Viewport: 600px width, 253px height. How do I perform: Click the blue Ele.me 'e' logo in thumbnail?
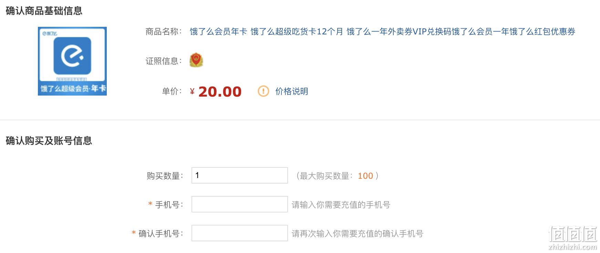click(72, 56)
